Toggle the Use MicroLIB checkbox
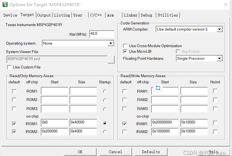Screen dimensions: 232x156 pos(125,51)
